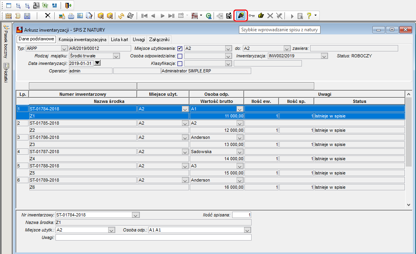The width and height of the screenshot is (416, 254).
Task: Click the key icon in the toolbar
Action: (x=252, y=16)
